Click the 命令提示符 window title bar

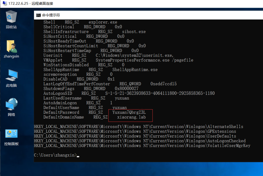tap(128, 15)
